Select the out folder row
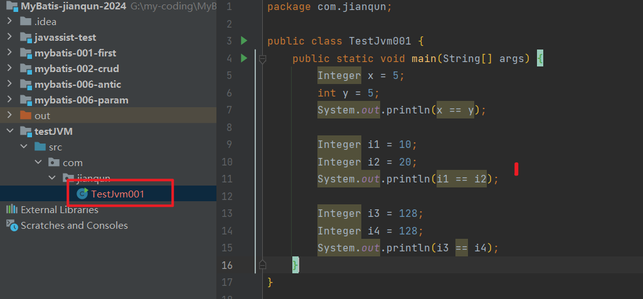 click(x=109, y=115)
